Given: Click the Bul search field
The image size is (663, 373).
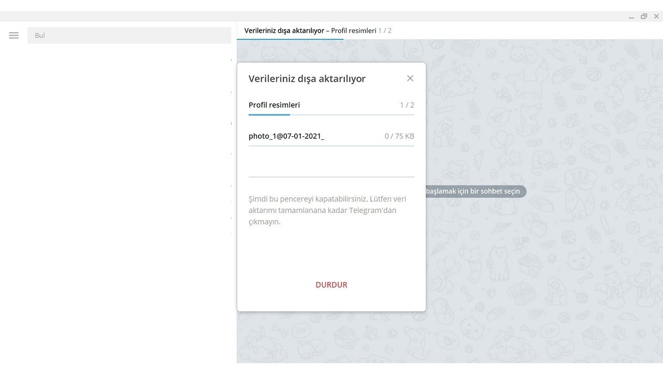Looking at the screenshot, I should pos(129,35).
